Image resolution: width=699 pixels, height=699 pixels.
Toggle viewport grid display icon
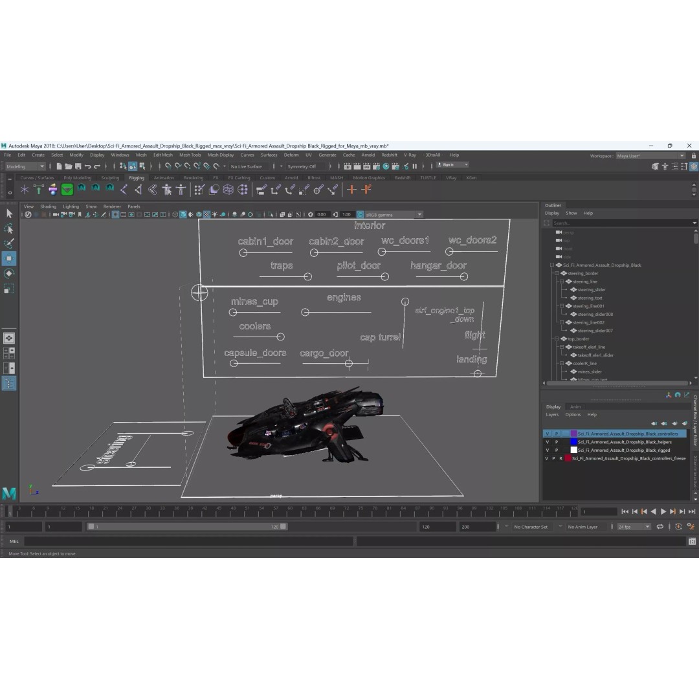pos(115,214)
